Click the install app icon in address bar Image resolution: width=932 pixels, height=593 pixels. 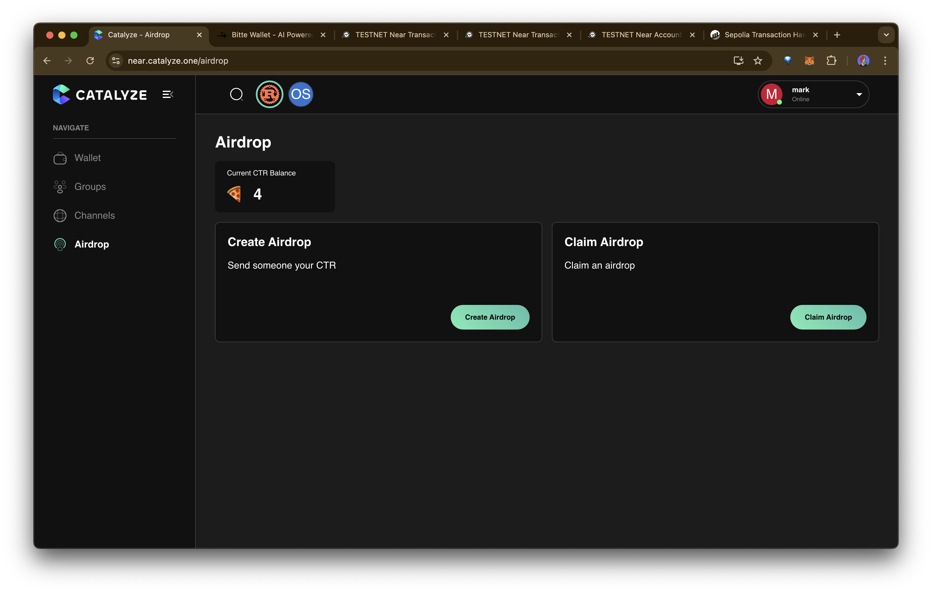[738, 61]
